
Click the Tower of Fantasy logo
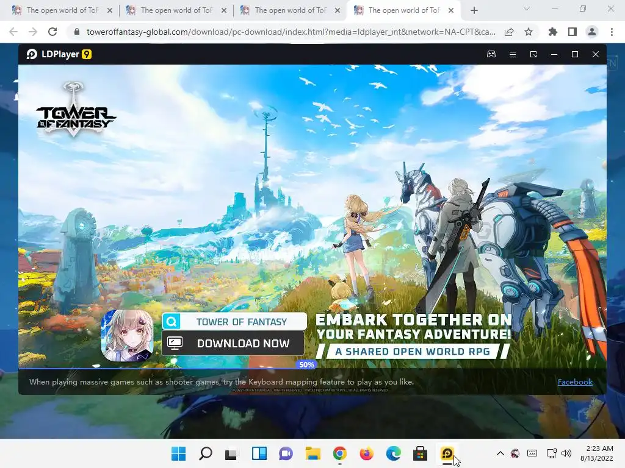[75, 110]
